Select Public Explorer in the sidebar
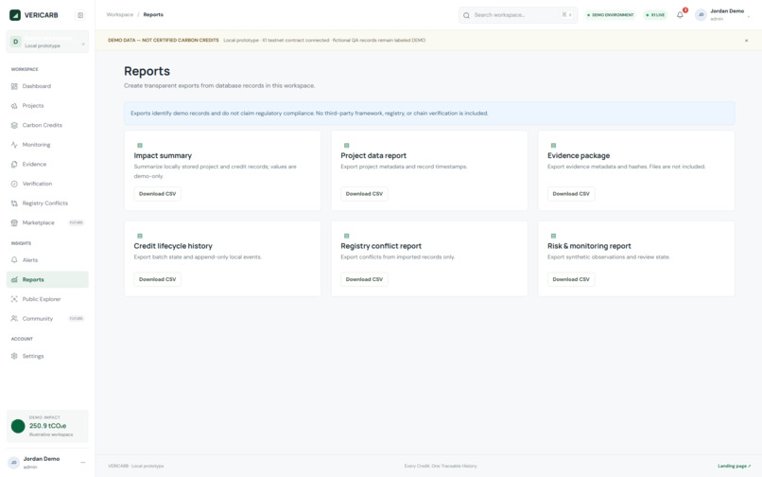Image resolution: width=762 pixels, height=477 pixels. point(47,299)
